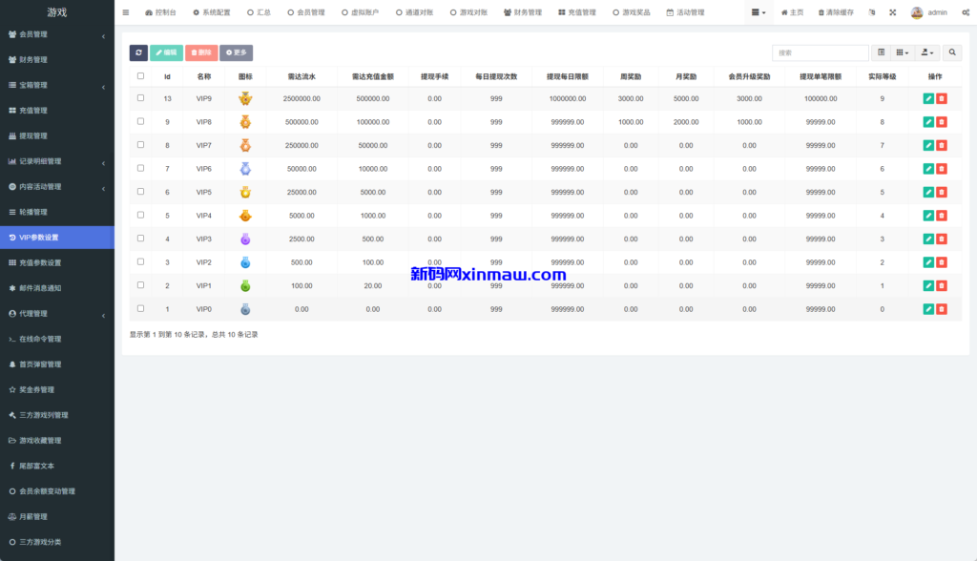The height and width of the screenshot is (561, 977).
Task: Click the delete icon on the VIP0 row
Action: [943, 309]
